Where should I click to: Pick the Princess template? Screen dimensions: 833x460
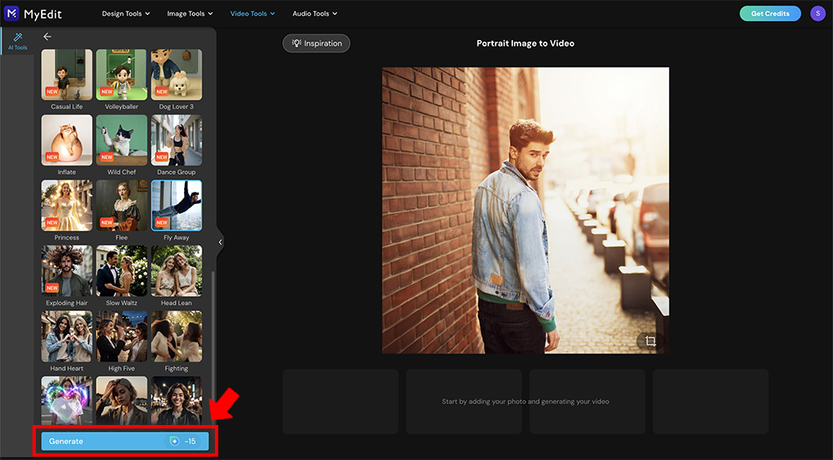67,205
